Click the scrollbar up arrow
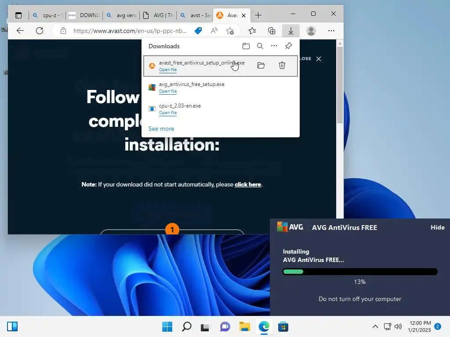The width and height of the screenshot is (450, 337). pyautogui.click(x=340, y=43)
